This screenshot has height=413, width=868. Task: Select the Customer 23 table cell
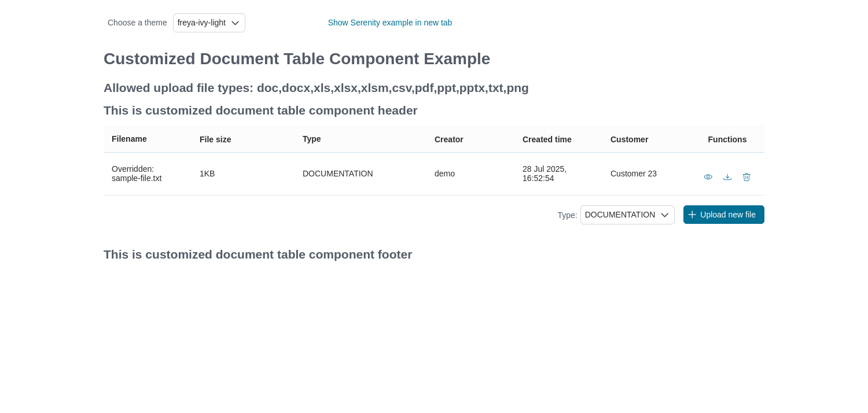point(633,174)
